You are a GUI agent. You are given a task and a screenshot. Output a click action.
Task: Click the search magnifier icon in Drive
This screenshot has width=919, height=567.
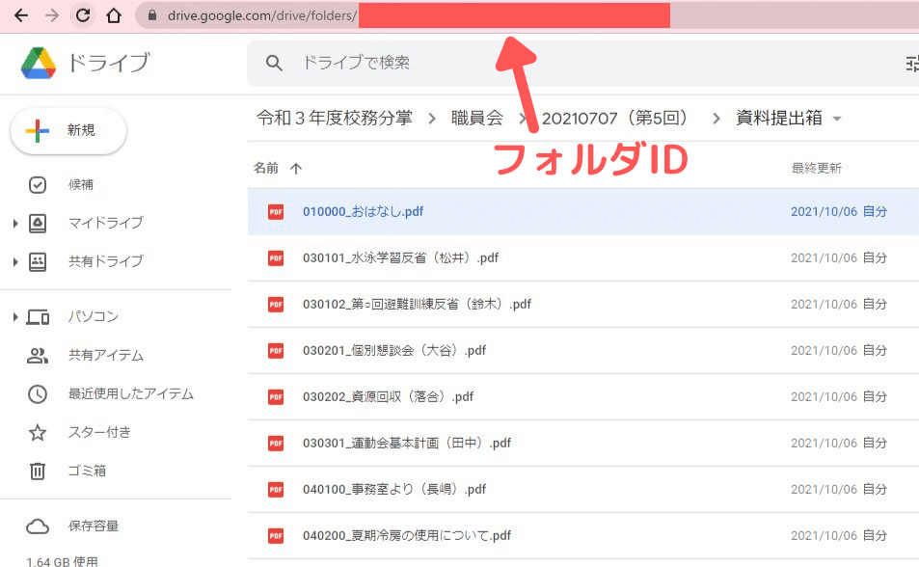(274, 62)
